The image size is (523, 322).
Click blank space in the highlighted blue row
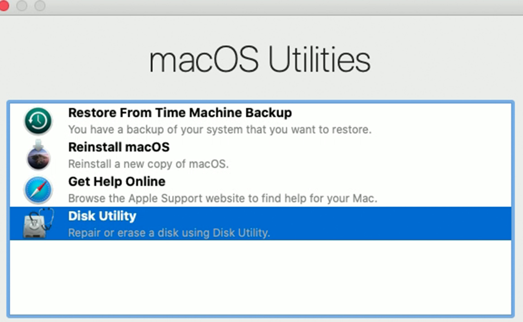390,224
